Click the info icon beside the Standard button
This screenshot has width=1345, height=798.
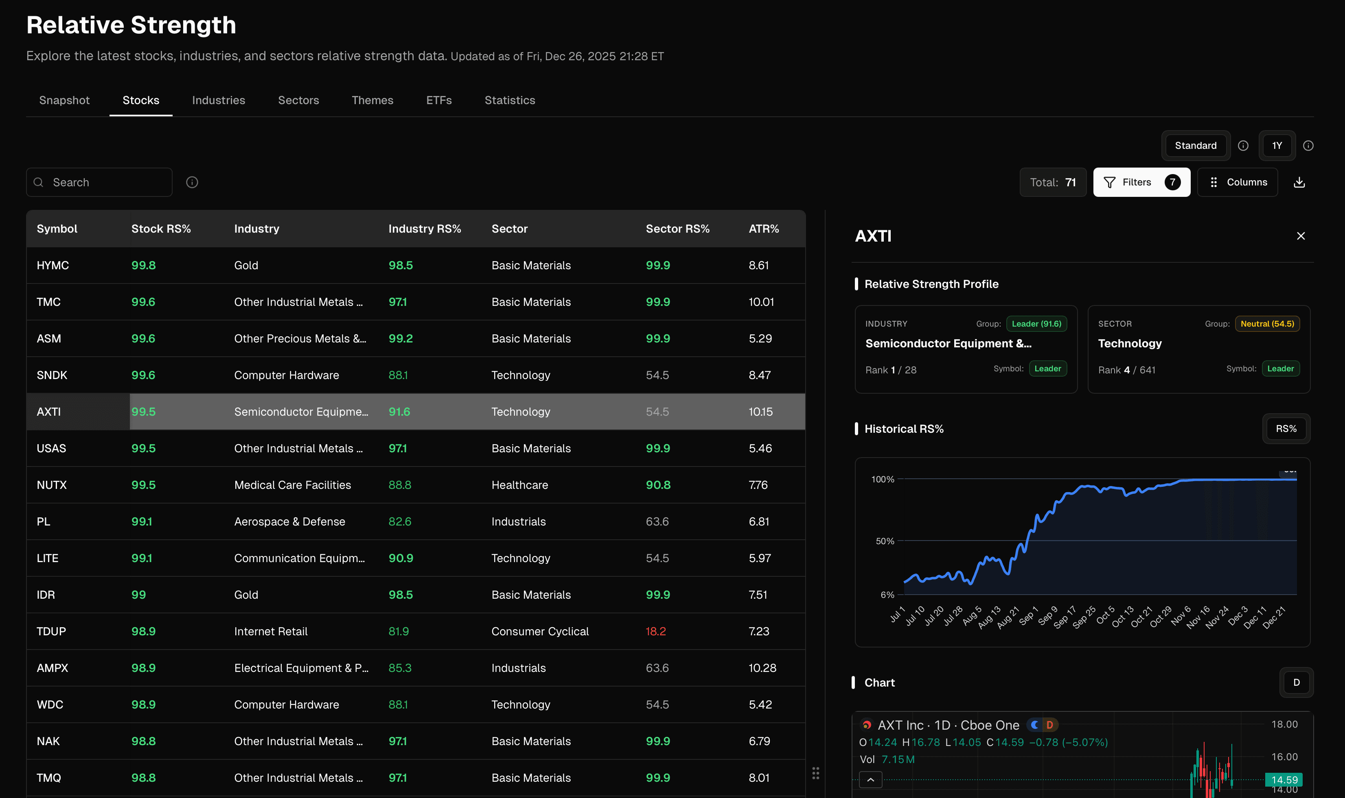[x=1243, y=145]
